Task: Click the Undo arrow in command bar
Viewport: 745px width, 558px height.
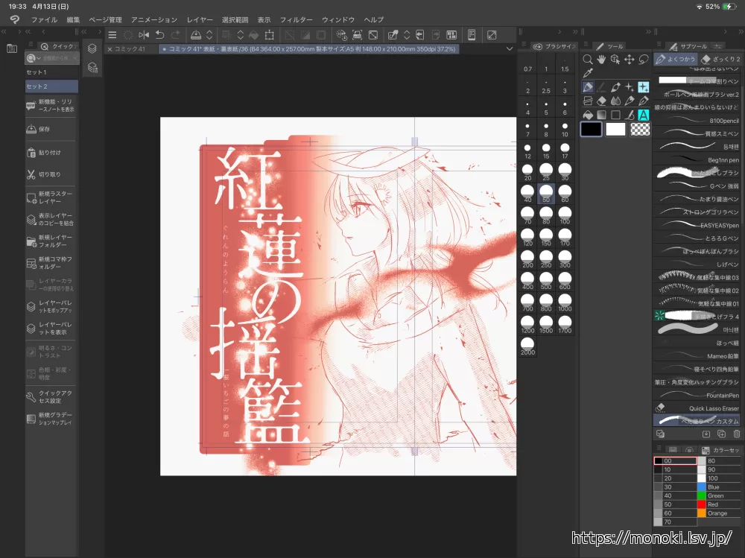Action: (159, 35)
